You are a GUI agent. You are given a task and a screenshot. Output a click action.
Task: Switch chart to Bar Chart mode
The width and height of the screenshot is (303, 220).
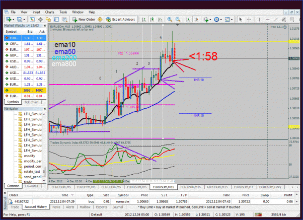144,19
